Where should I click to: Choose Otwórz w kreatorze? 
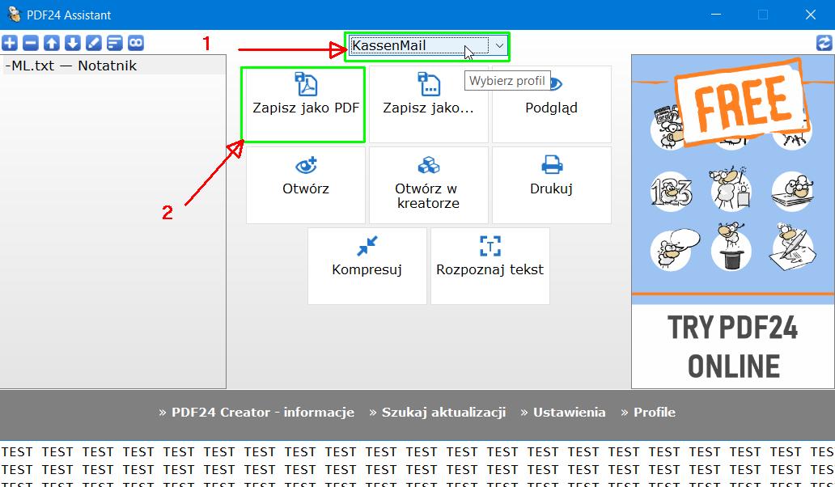click(429, 185)
